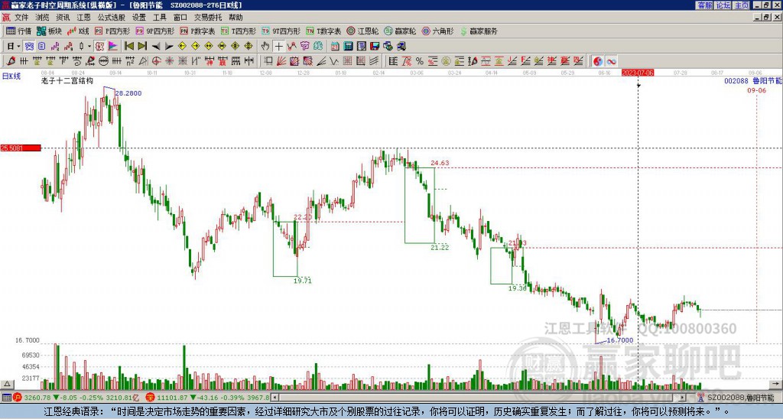Open the 日 period dropdown
Image resolution: width=783 pixels, height=419 pixels.
point(14,47)
